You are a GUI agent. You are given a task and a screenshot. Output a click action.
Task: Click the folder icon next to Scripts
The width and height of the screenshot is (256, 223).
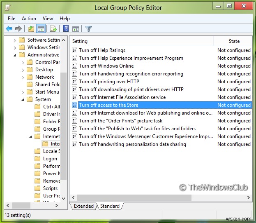[37, 188]
